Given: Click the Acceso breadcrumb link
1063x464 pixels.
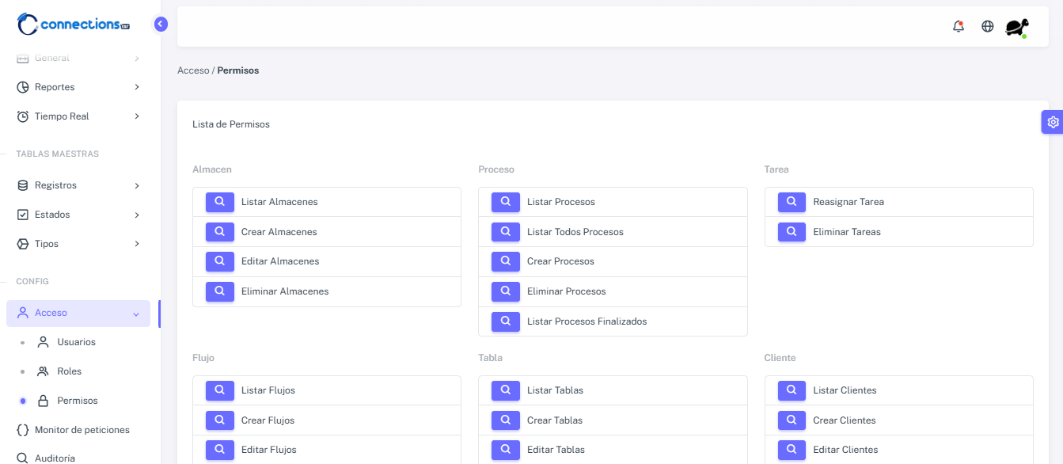Looking at the screenshot, I should tap(193, 70).
